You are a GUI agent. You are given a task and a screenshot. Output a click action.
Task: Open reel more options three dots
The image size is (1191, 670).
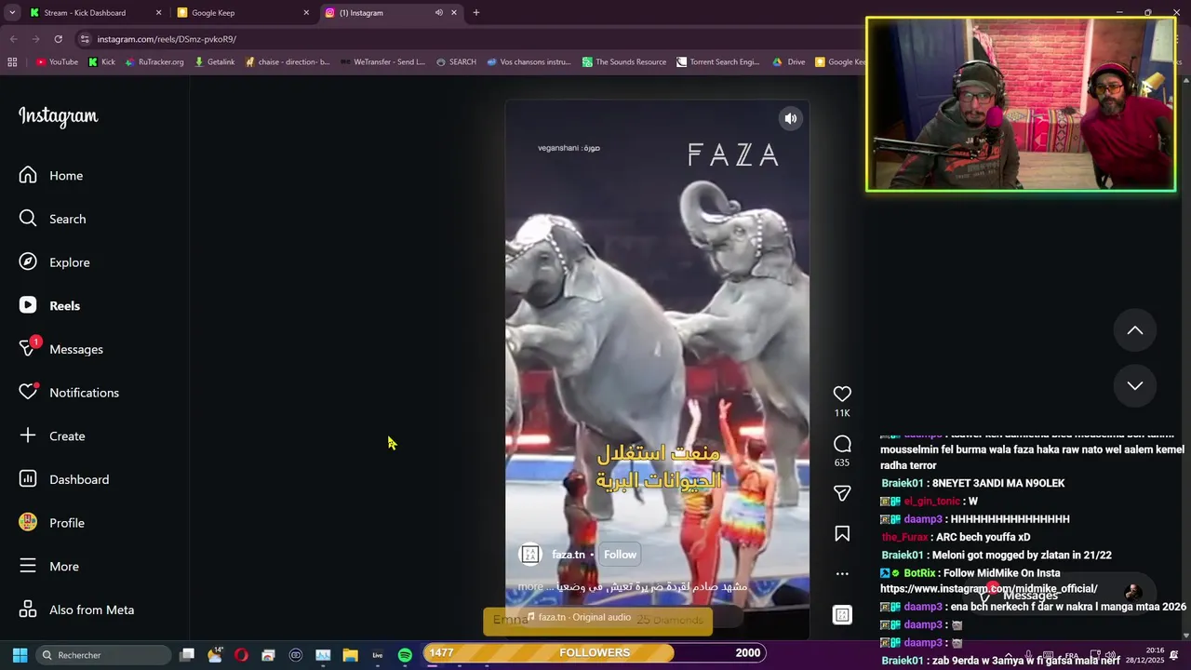[842, 573]
